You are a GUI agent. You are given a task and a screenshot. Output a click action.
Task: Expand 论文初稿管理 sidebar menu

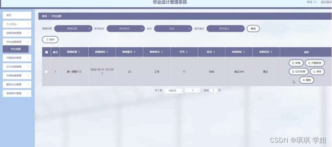pos(17,67)
